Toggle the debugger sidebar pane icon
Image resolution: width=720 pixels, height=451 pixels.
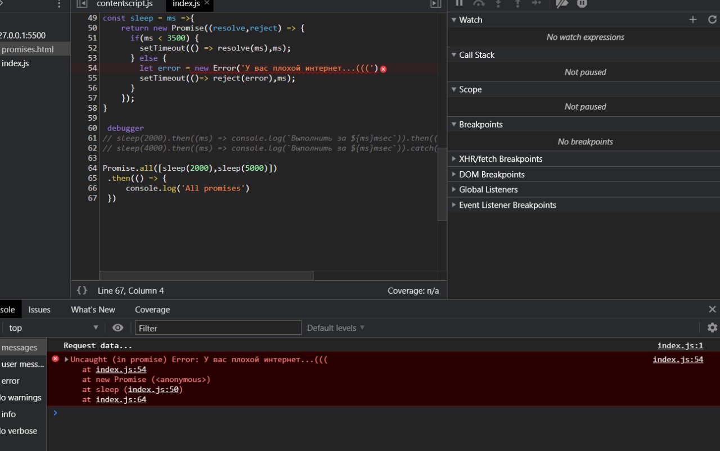(x=436, y=4)
